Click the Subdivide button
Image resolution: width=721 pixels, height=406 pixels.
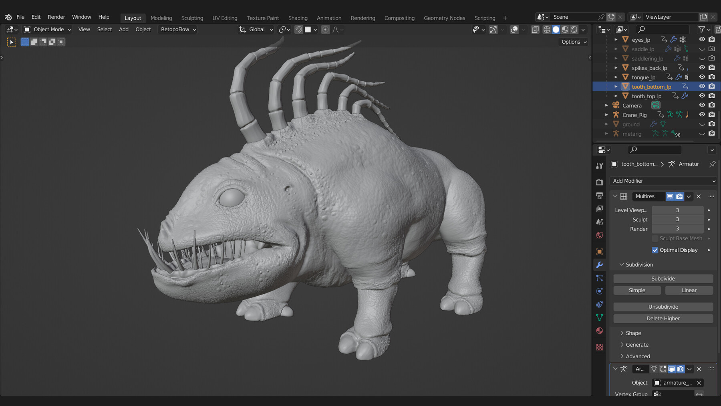point(663,278)
